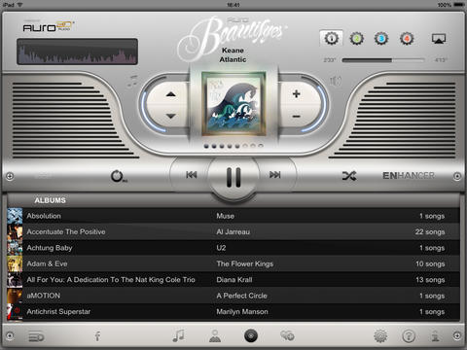
Task: Skip to the previous track
Action: [192, 175]
